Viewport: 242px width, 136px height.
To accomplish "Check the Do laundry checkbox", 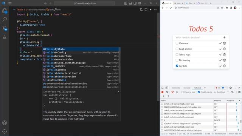I will click(x=177, y=60).
